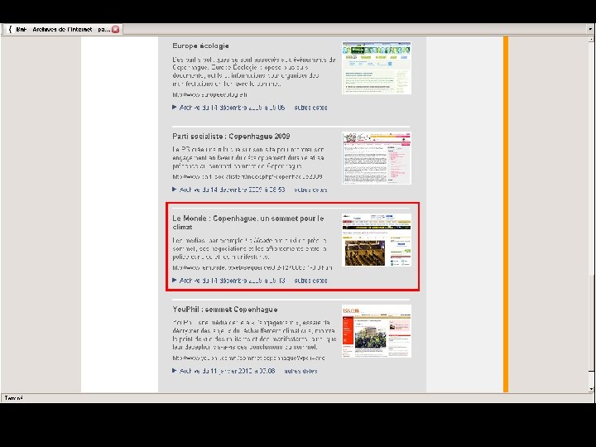The height and width of the screenshot is (447, 596).
Task: Click the triangle icon beside Parti socialiste archive
Action: click(175, 189)
